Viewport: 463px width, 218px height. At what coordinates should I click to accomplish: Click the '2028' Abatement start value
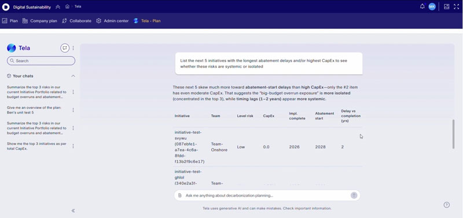point(320,147)
